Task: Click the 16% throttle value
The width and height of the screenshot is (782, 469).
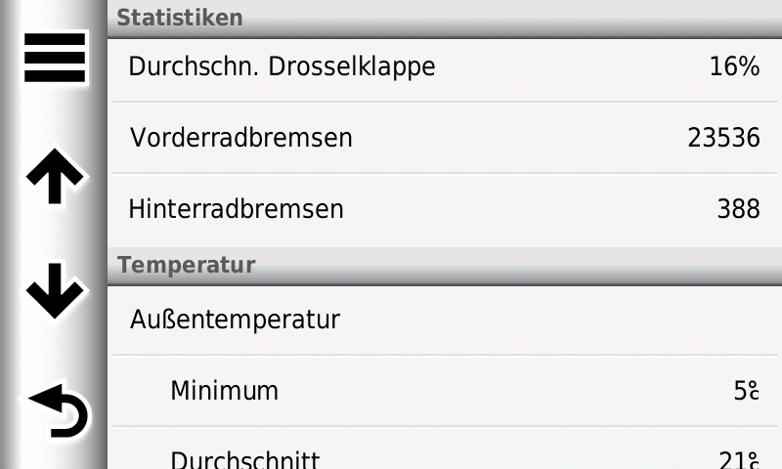Action: 734,66
